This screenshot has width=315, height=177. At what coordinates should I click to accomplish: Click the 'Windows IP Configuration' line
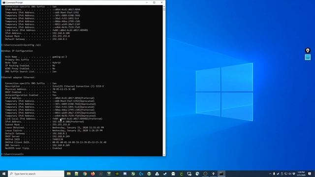coord(17,51)
